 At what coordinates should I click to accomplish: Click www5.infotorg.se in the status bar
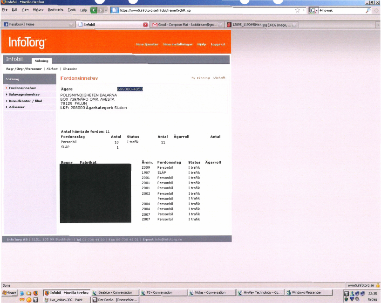pos(361,285)
